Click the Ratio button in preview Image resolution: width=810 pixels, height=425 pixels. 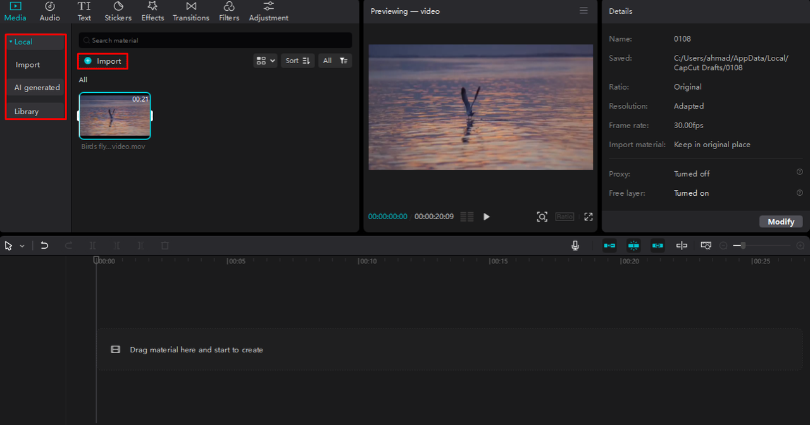click(564, 217)
